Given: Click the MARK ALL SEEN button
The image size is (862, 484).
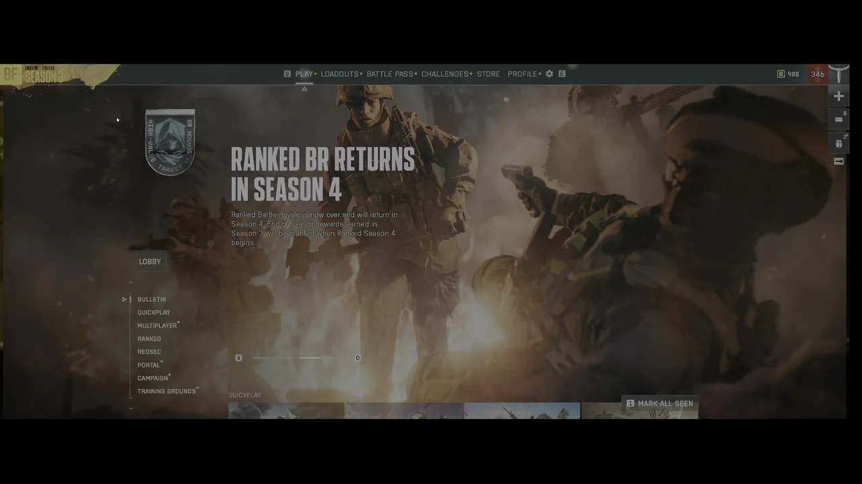Looking at the screenshot, I should [659, 404].
